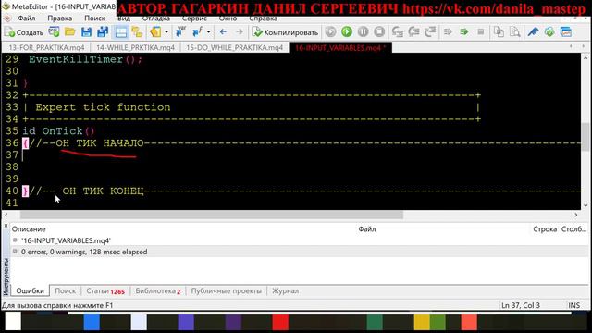Open the trading terminal window icon
592x333 pixels.
pos(566,32)
